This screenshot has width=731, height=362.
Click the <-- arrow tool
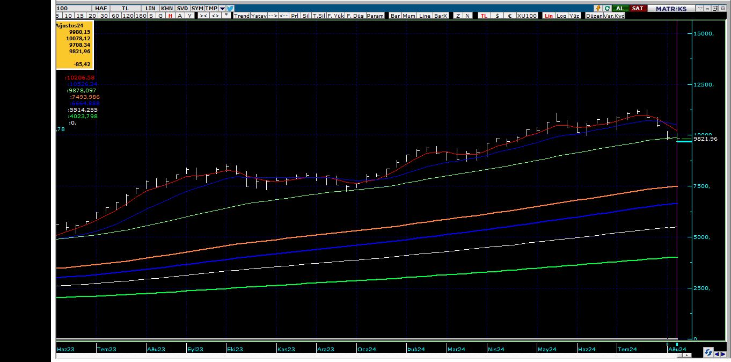click(x=283, y=16)
